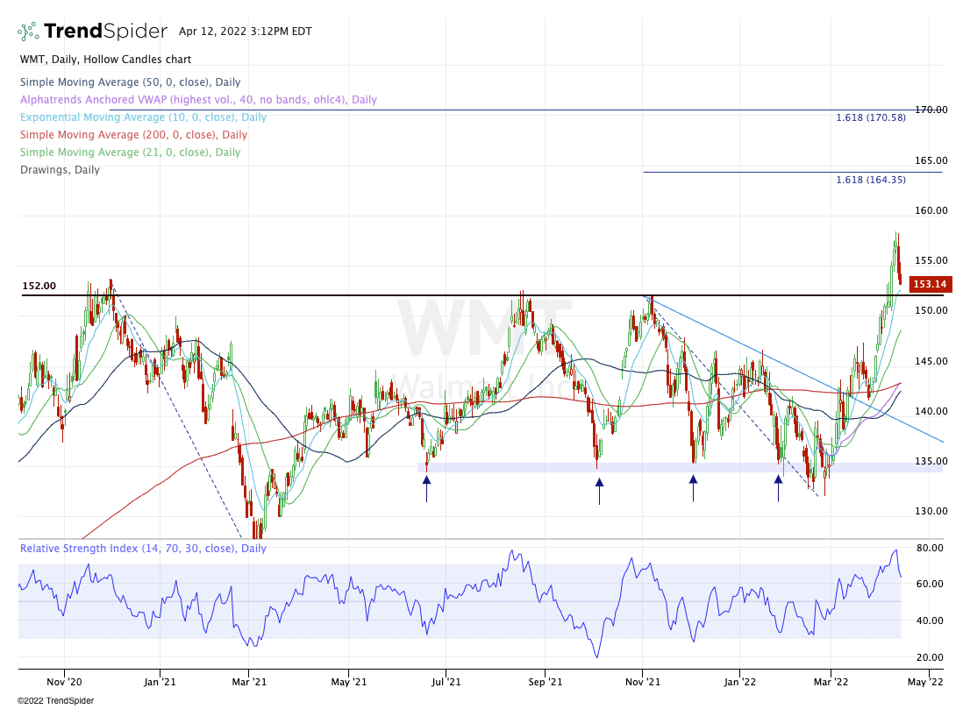Click the WMT, Daily, Hollow Candles chart label
Viewport: 970px width, 709px height.
105,60
